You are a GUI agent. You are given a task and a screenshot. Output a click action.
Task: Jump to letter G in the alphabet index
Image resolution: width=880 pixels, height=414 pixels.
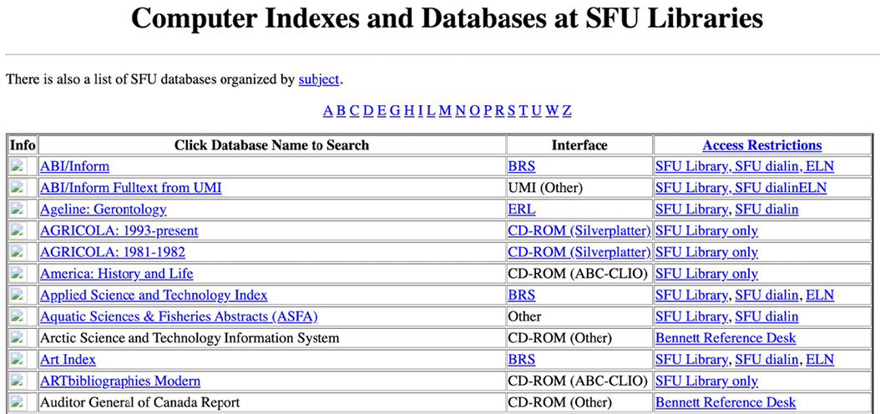point(395,110)
